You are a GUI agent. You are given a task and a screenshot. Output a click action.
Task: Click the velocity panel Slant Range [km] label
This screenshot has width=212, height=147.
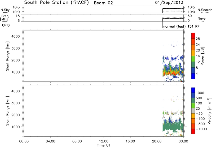coord(7,111)
